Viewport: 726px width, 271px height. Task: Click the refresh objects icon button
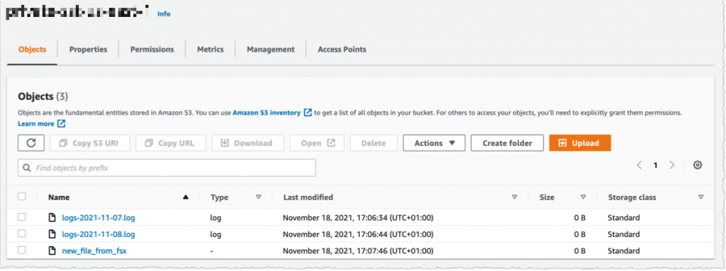[x=31, y=143]
